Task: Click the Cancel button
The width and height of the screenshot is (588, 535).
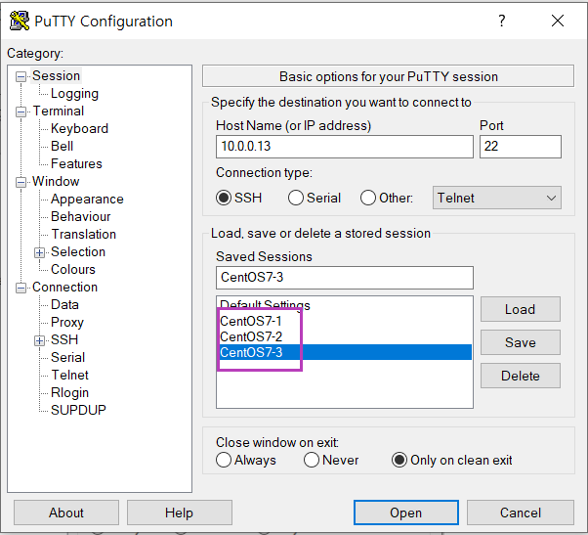Action: coord(521,513)
